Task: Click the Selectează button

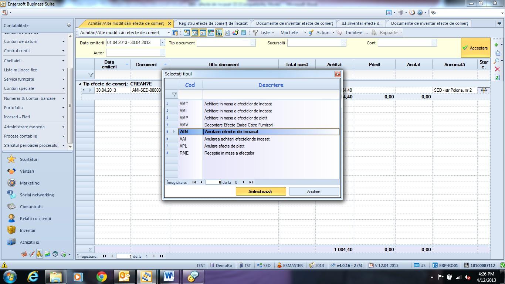Action: coord(261,192)
